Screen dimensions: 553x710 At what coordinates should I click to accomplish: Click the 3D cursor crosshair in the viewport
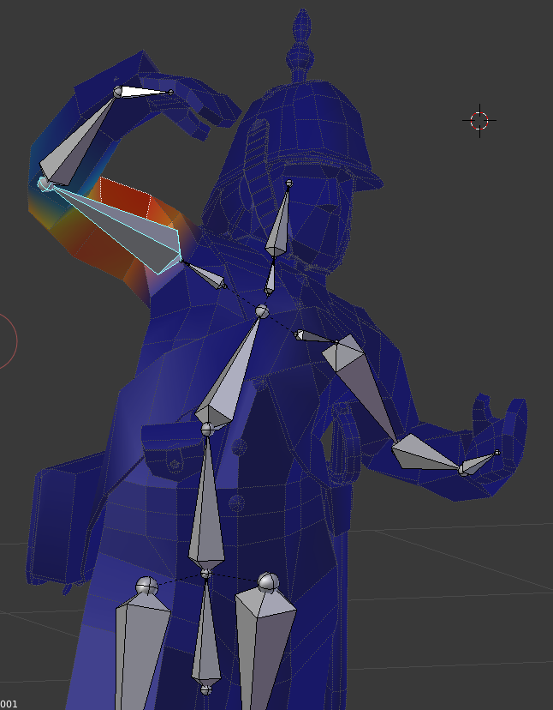tap(479, 121)
